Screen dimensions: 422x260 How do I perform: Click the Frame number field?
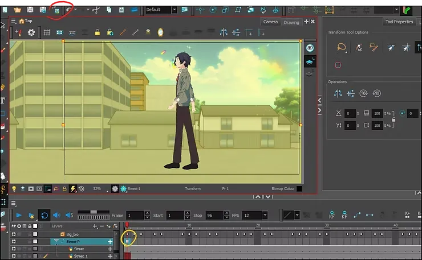click(135, 216)
